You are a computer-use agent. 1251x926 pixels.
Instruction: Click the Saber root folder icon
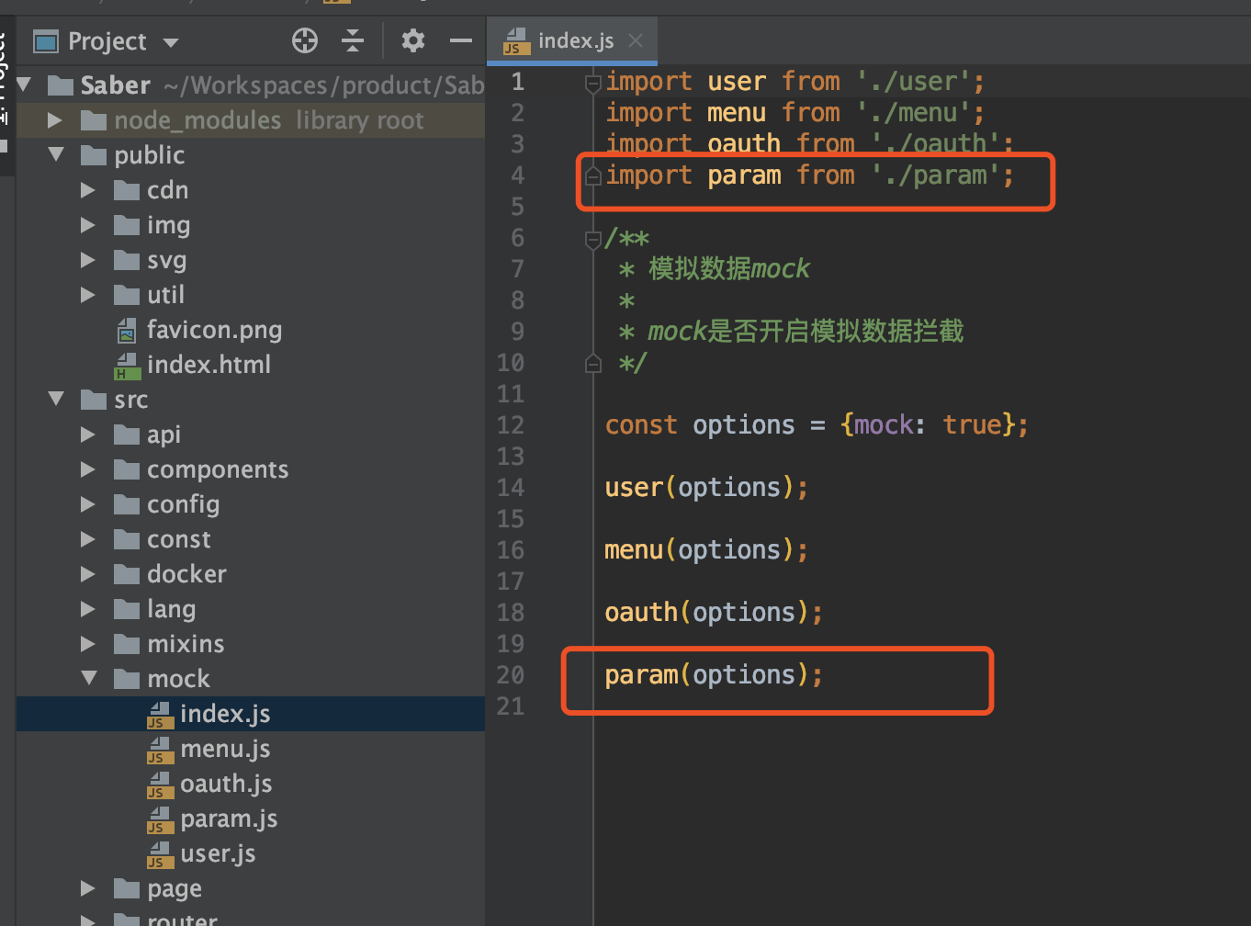coord(61,85)
